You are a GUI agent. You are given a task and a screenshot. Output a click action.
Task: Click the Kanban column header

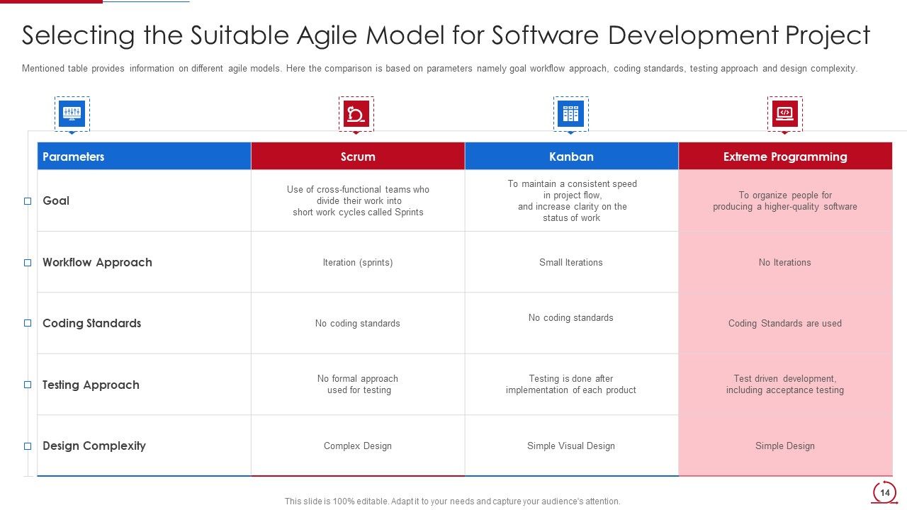click(572, 157)
